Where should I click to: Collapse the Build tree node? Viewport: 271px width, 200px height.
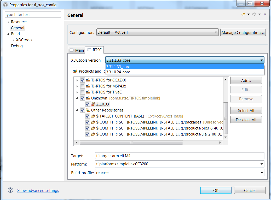pos(8,34)
